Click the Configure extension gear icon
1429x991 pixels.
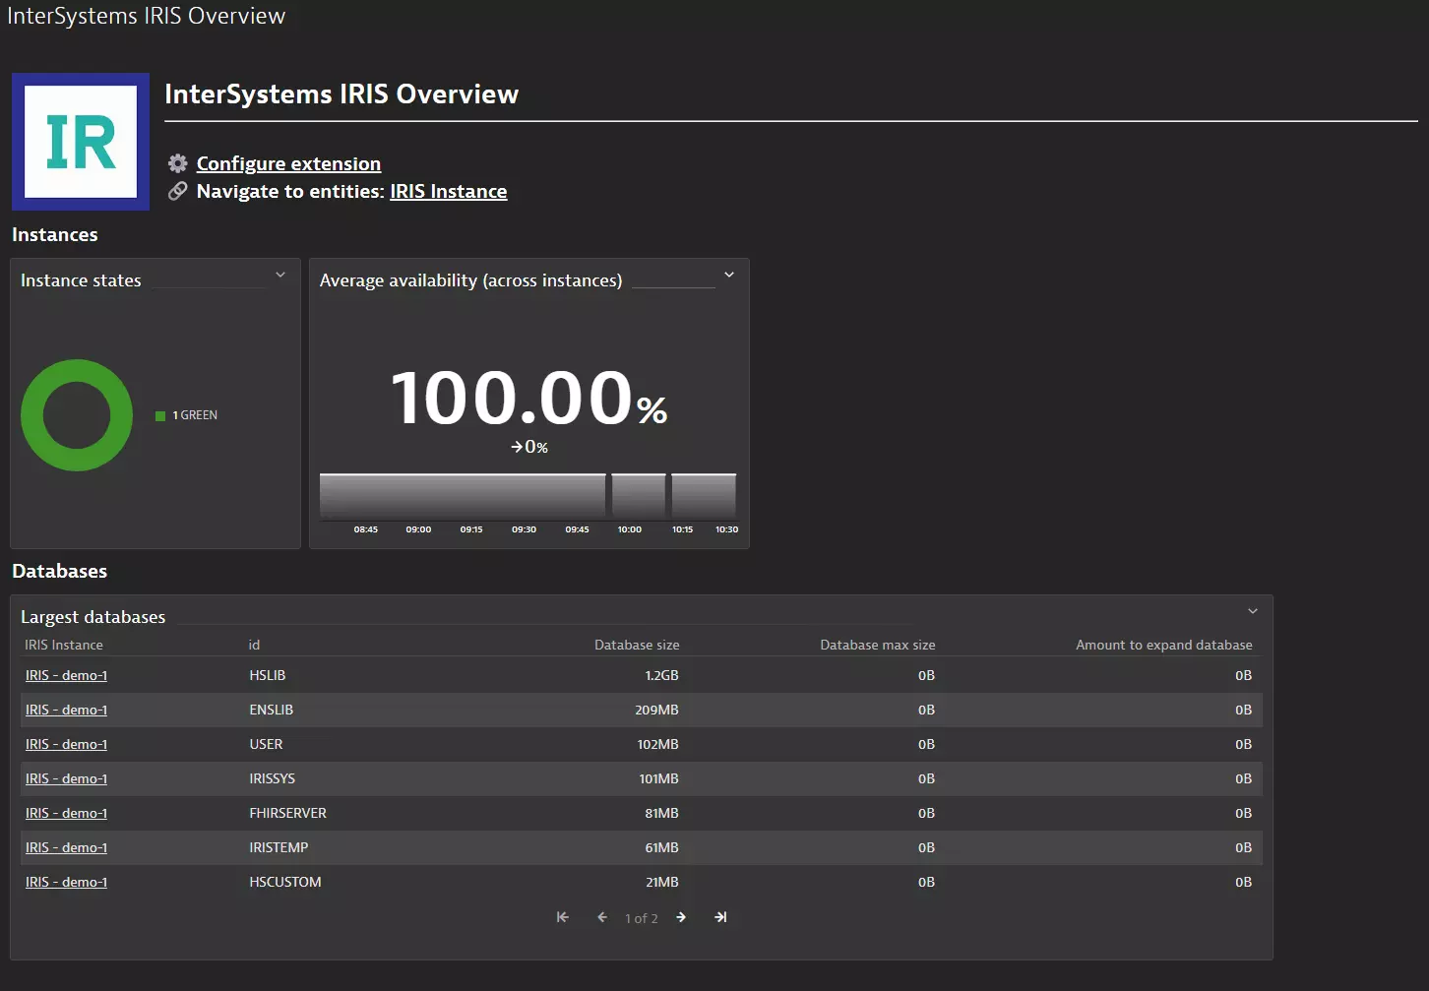coord(177,163)
